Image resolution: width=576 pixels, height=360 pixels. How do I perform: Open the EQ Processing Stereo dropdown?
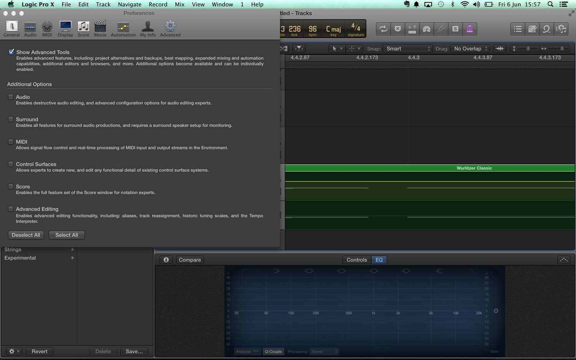coord(324,352)
